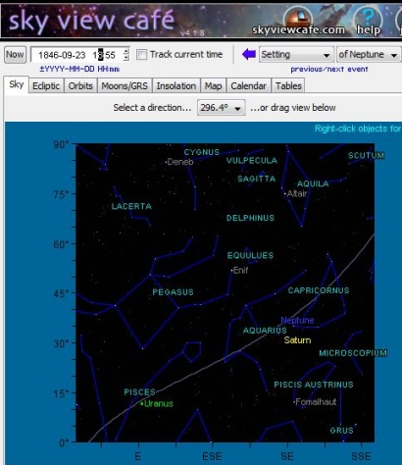Expand the Setting event type dropdown
Image resolution: width=402 pixels, height=465 pixels.
(296, 55)
